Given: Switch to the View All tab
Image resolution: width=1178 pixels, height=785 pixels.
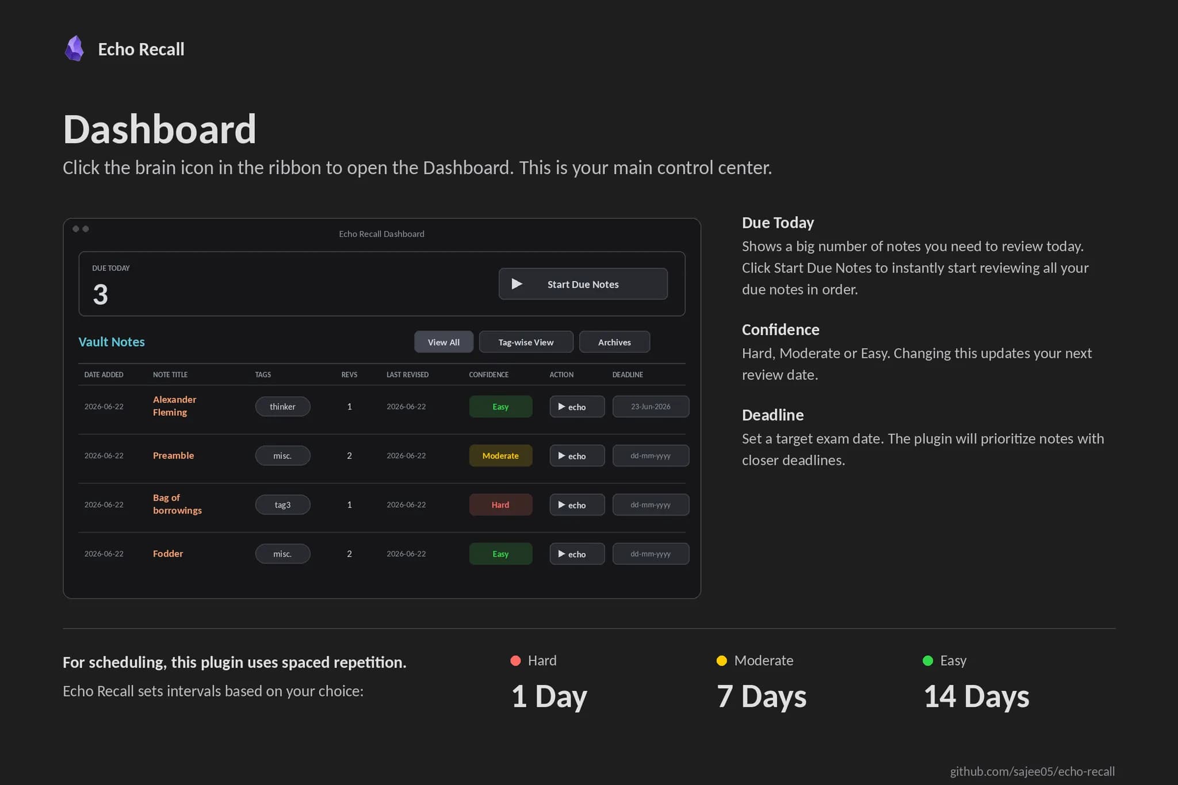Looking at the screenshot, I should [x=443, y=342].
